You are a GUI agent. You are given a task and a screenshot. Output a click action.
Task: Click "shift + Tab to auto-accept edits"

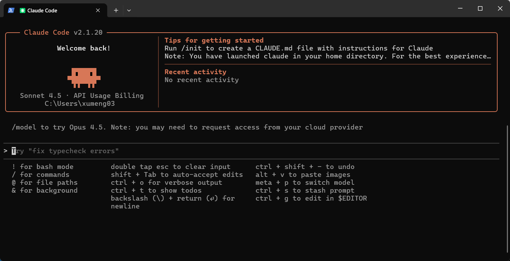click(177, 174)
